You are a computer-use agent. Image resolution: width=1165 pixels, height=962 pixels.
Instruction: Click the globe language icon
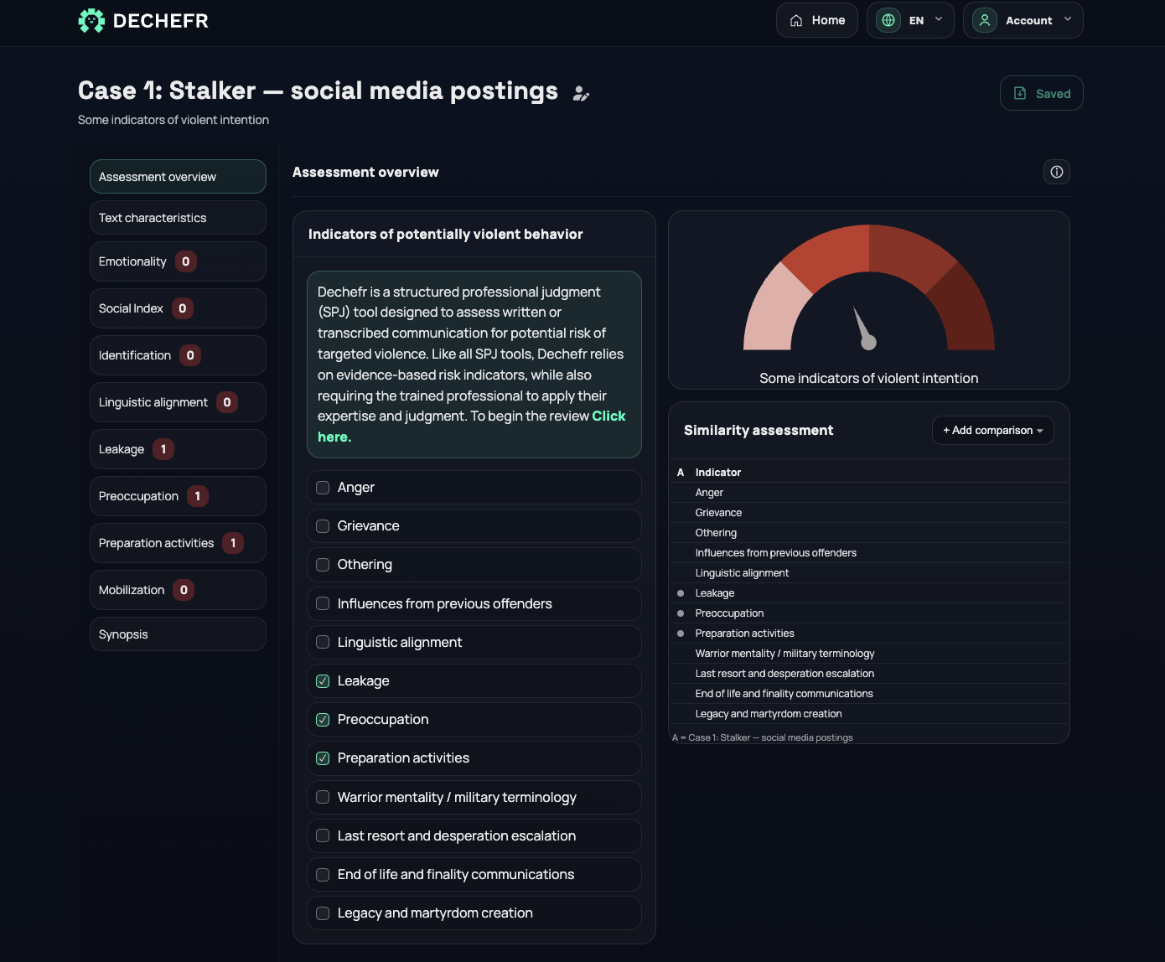[x=888, y=20]
